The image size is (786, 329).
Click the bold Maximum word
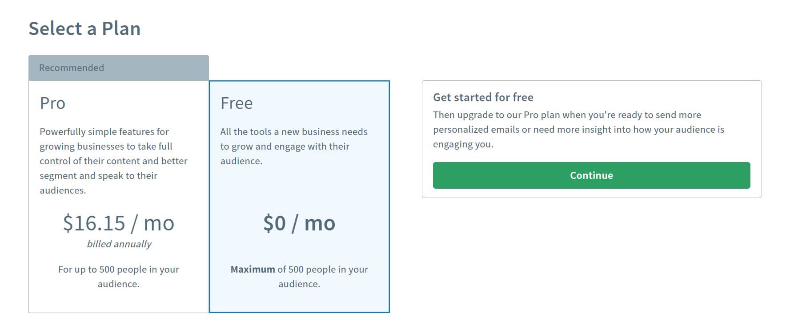[253, 269]
